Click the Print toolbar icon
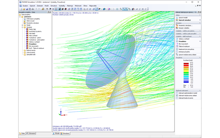Viewport: 220px width, 138px height. 32,9
